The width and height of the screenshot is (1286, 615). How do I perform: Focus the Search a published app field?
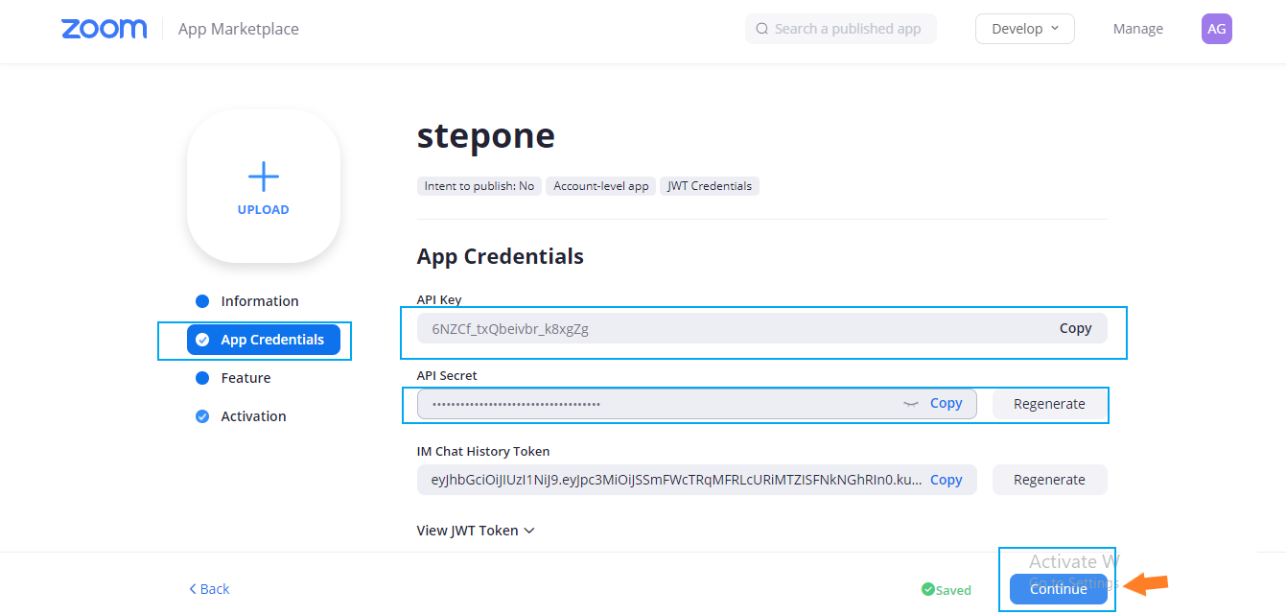pyautogui.click(x=841, y=29)
